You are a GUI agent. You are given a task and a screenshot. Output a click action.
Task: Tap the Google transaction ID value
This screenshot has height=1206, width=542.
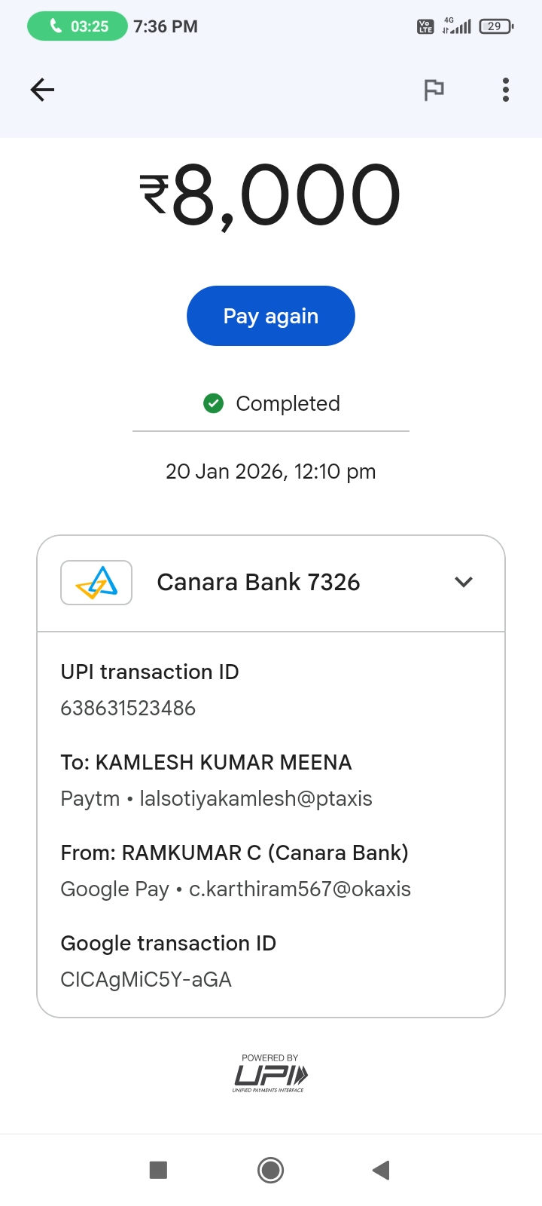click(x=146, y=980)
